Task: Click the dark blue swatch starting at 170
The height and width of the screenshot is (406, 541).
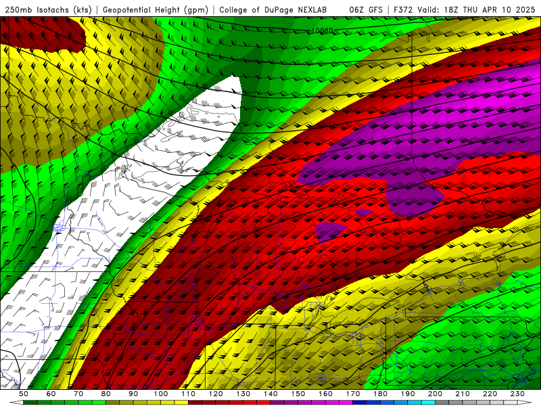Action: pos(360,402)
